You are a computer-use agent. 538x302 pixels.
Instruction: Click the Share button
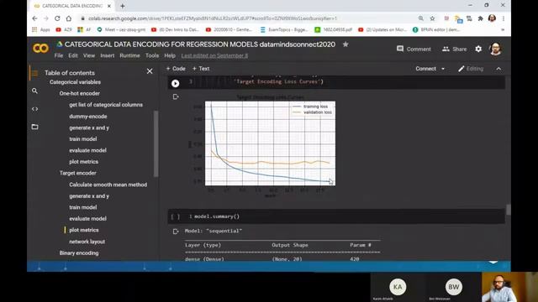[454, 49]
